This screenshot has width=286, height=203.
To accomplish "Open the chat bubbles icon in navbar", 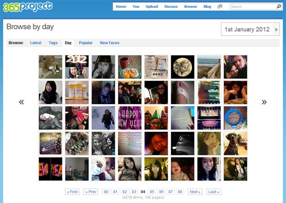I will click(x=220, y=7).
